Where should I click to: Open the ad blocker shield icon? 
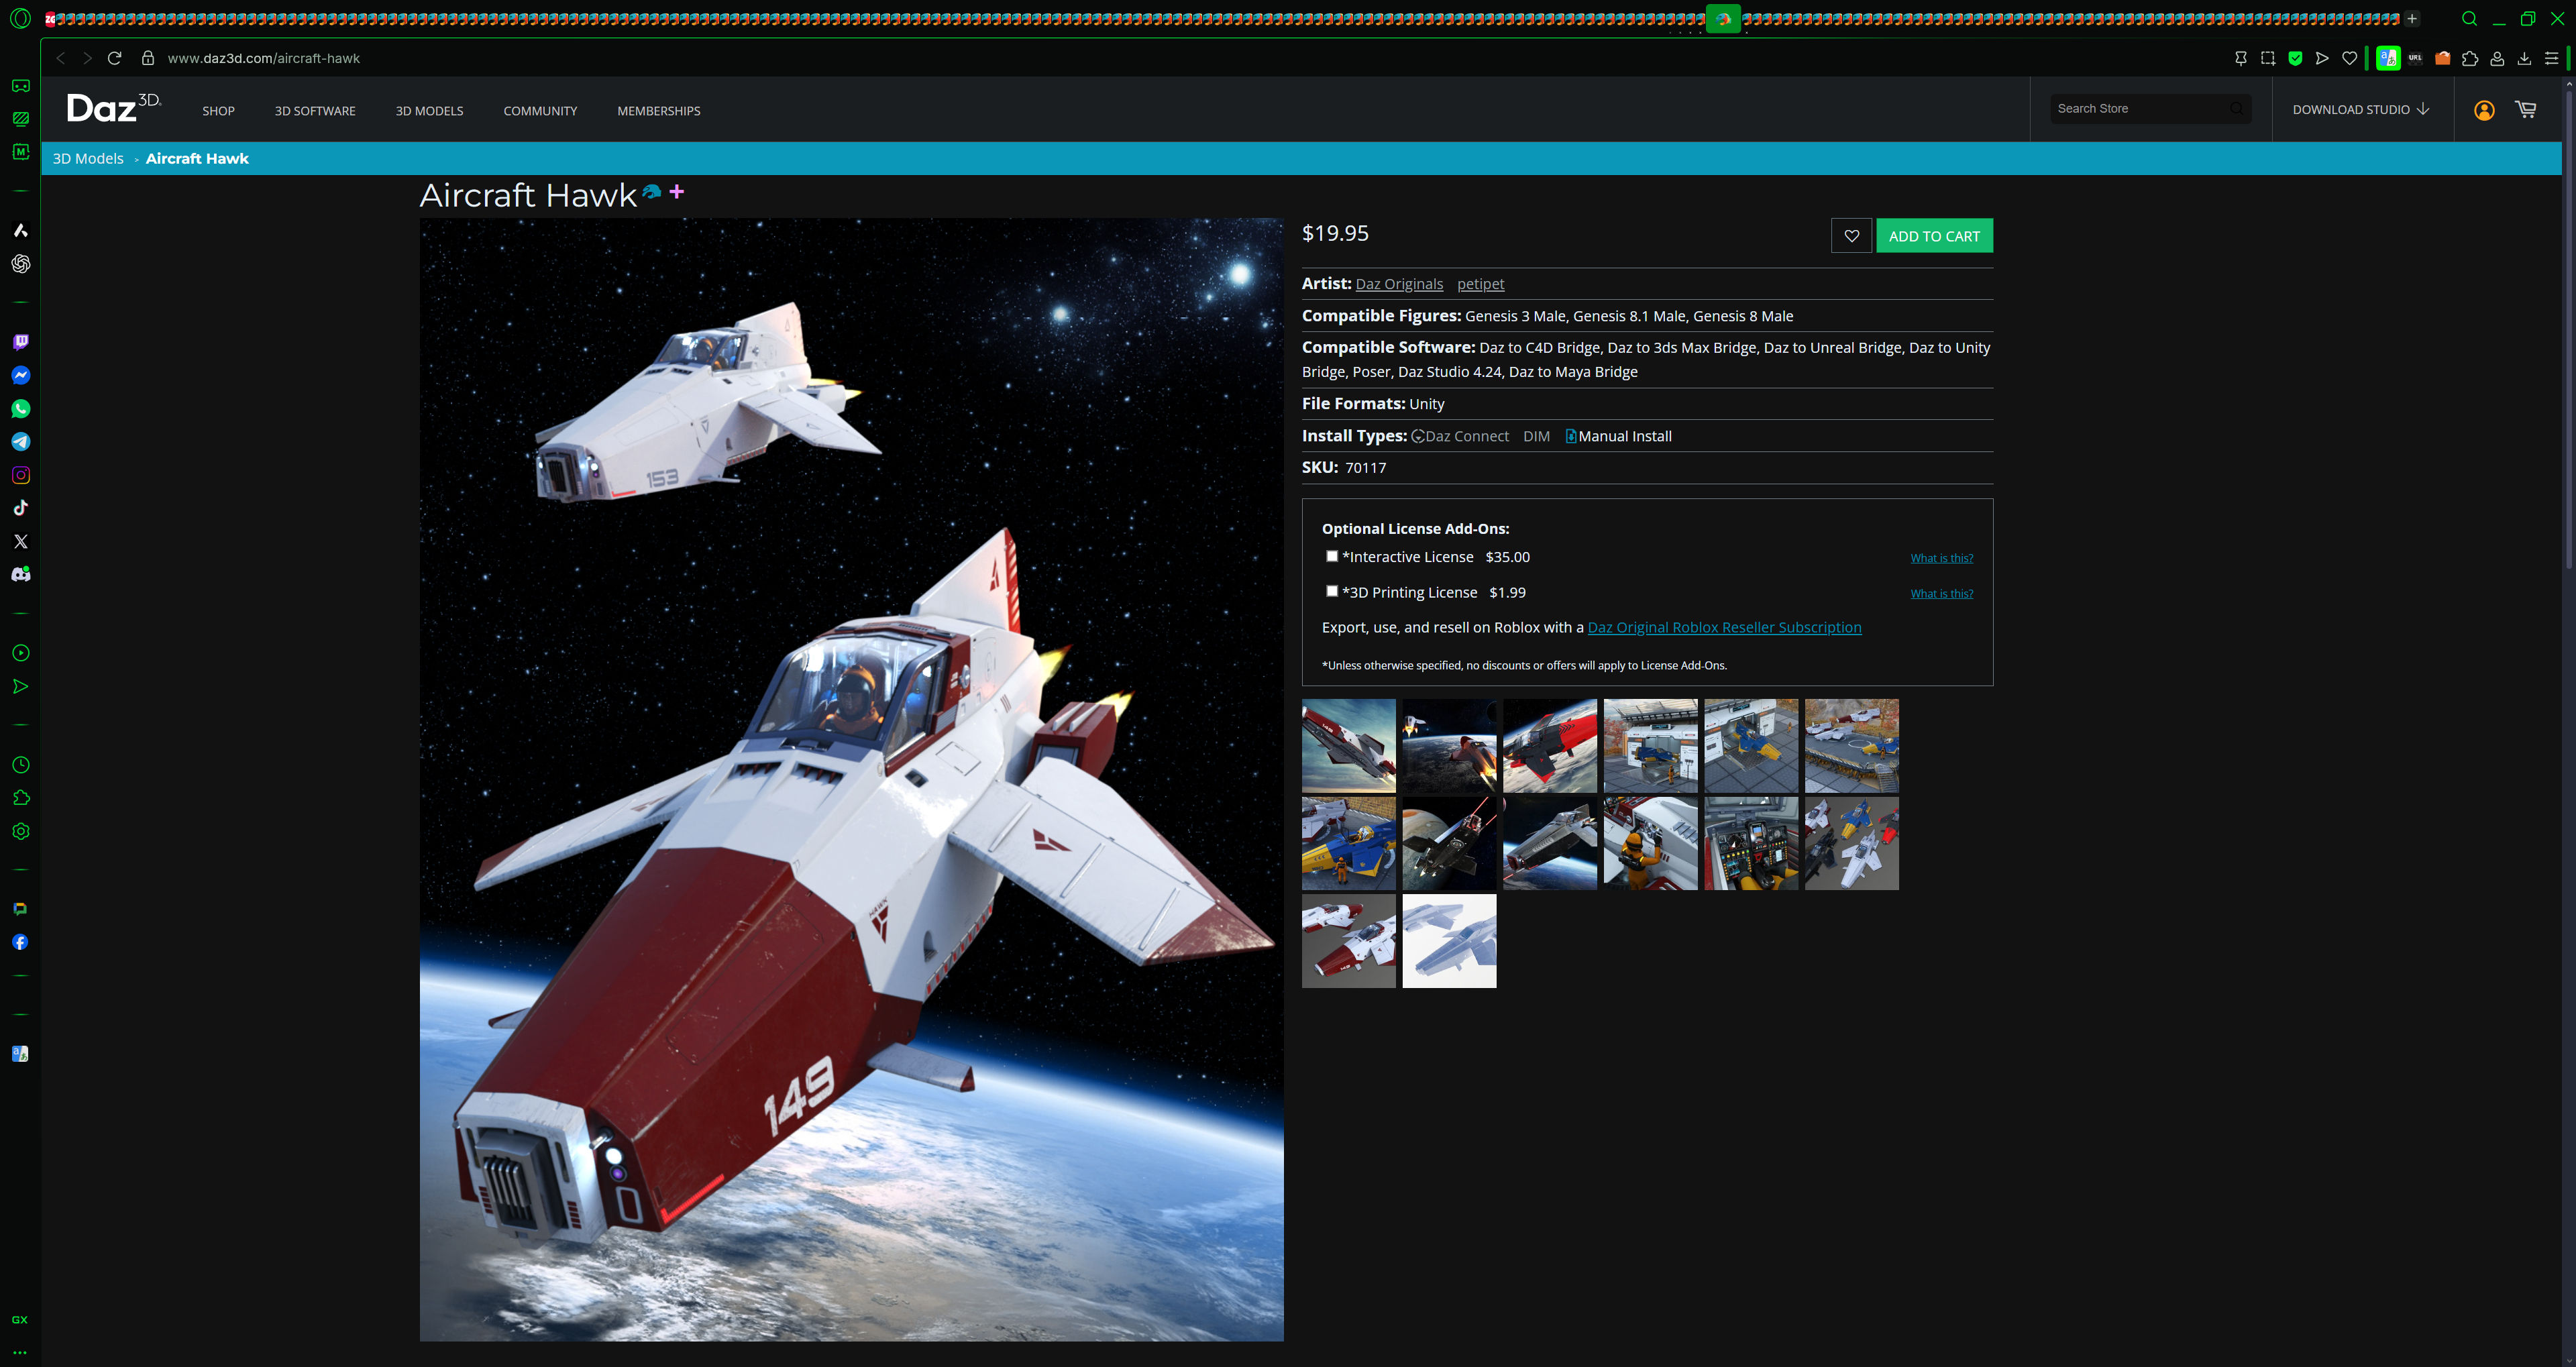2295,58
